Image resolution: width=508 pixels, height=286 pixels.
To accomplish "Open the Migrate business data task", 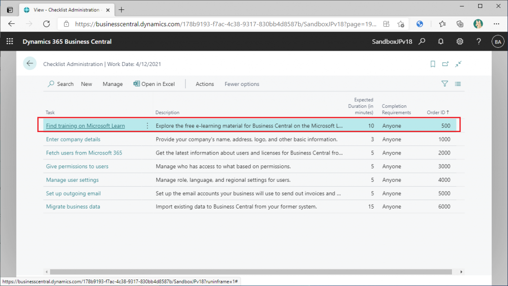I will 73,207.
